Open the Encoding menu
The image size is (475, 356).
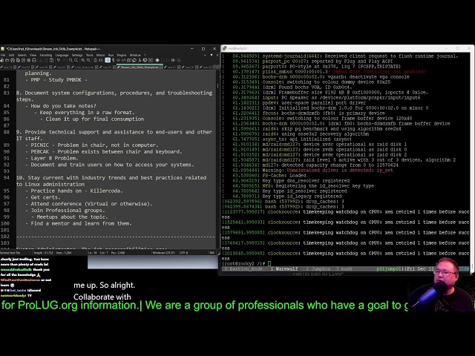coord(46,55)
